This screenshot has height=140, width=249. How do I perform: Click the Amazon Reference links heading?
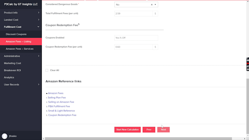click(63, 81)
